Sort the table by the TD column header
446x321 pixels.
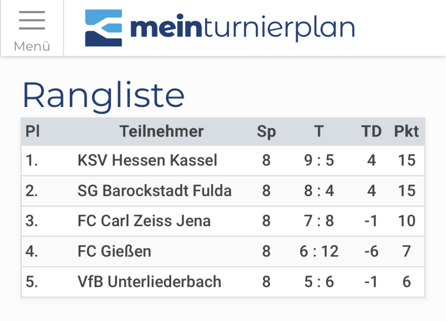(371, 132)
